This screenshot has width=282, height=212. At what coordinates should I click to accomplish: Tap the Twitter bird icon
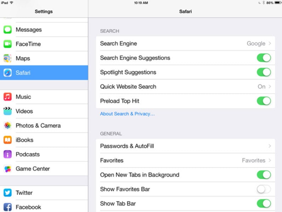pyautogui.click(x=7, y=193)
